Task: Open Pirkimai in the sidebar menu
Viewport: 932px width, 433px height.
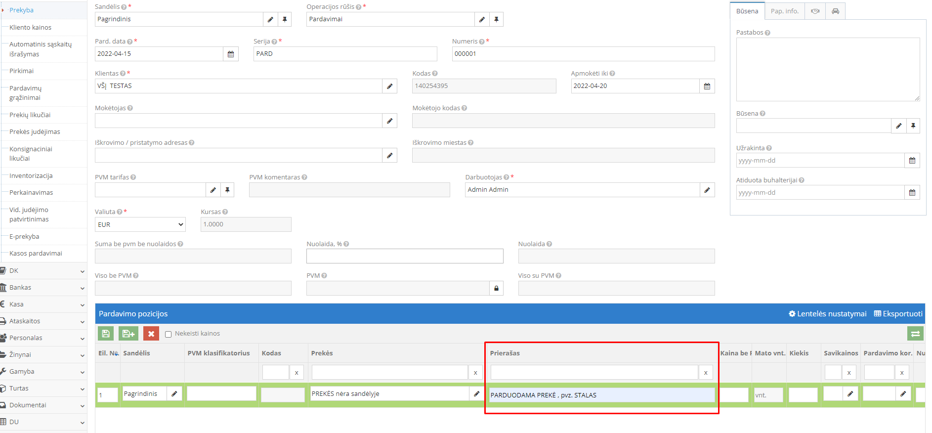Action: (22, 71)
